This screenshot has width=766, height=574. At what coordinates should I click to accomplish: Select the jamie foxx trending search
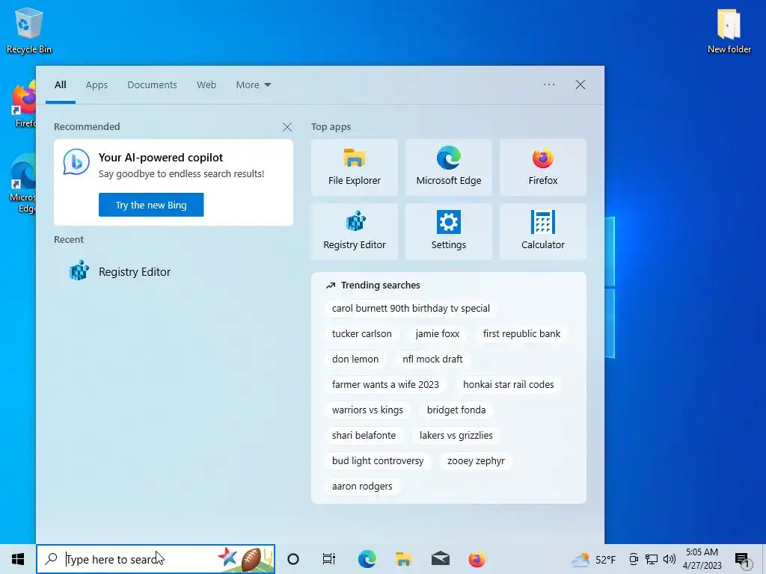click(x=437, y=334)
